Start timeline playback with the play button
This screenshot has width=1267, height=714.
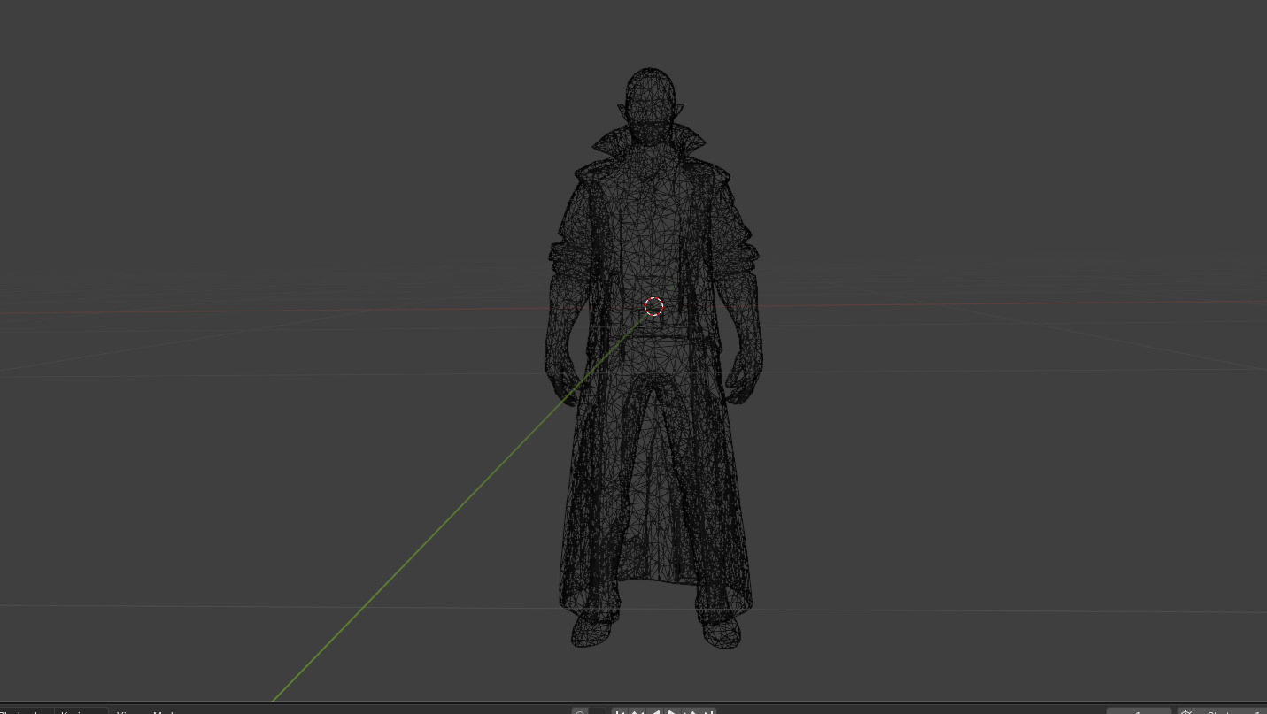pos(673,710)
